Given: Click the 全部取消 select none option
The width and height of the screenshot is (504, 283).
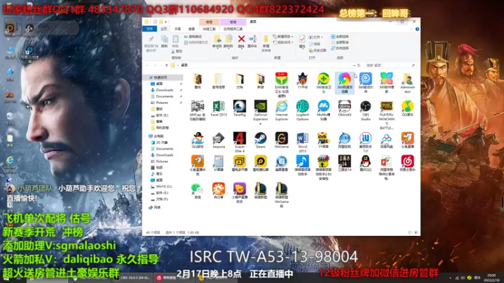Looking at the screenshot, I should (340, 42).
